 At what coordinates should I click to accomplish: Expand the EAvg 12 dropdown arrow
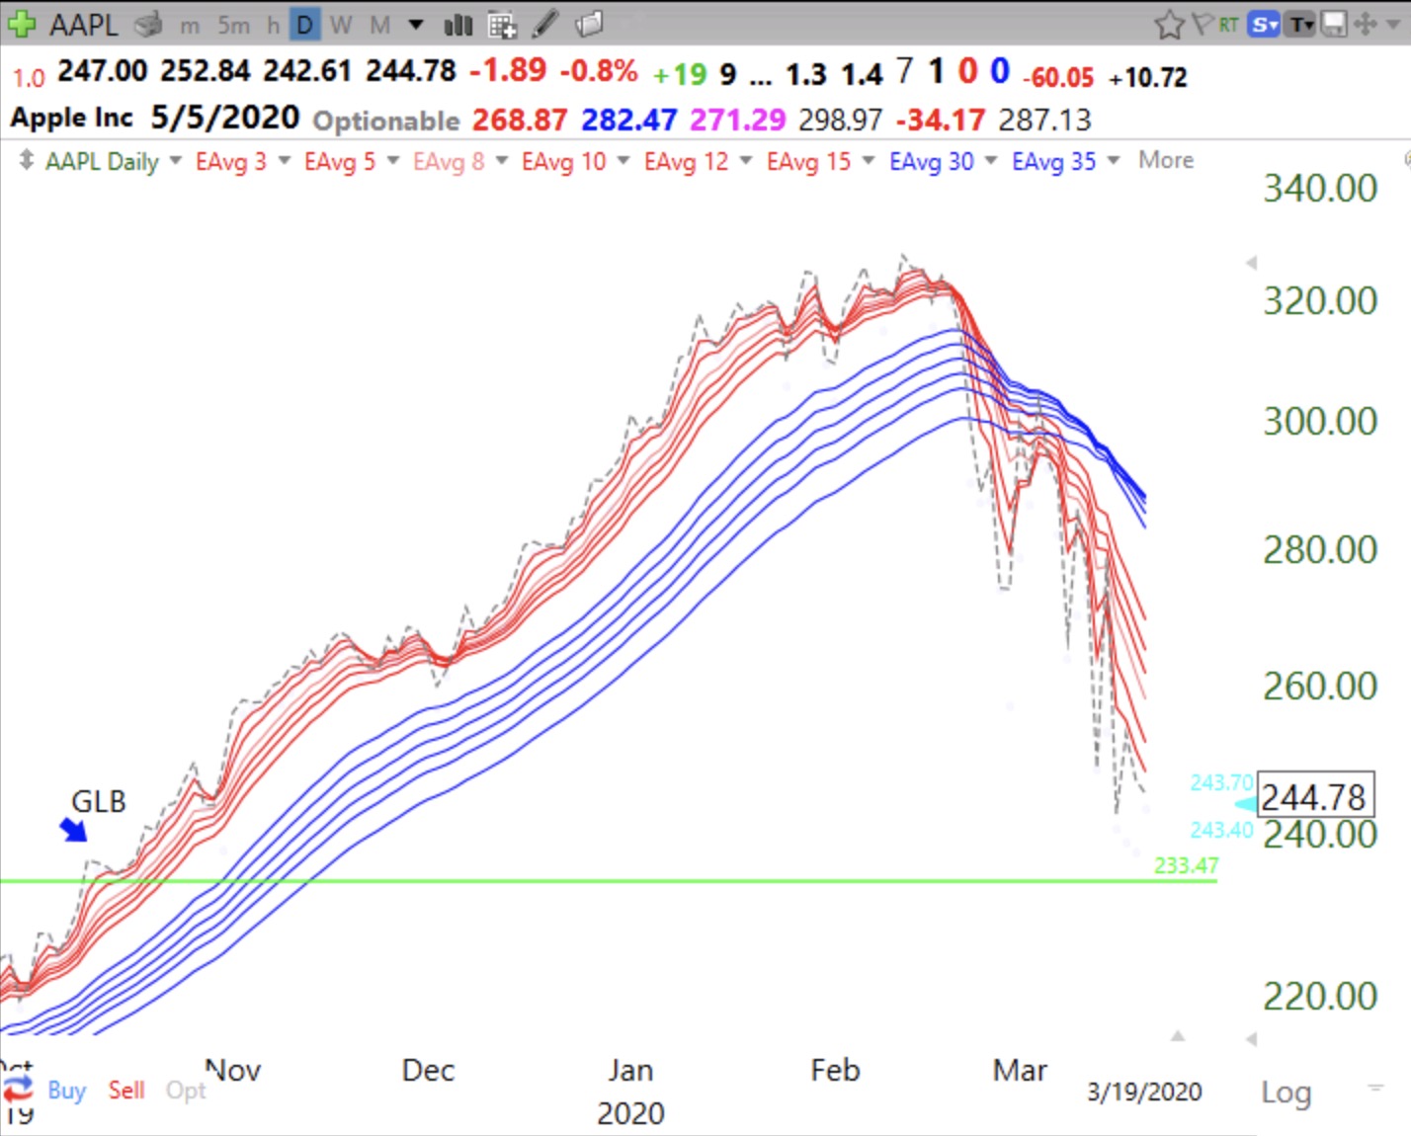tap(746, 159)
